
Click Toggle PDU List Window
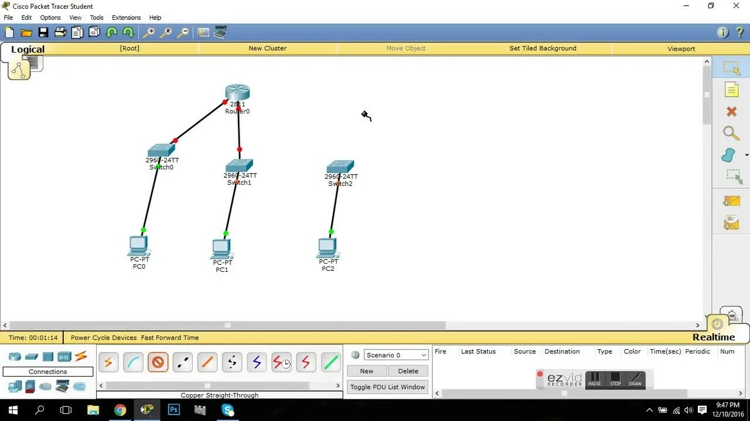click(x=387, y=387)
